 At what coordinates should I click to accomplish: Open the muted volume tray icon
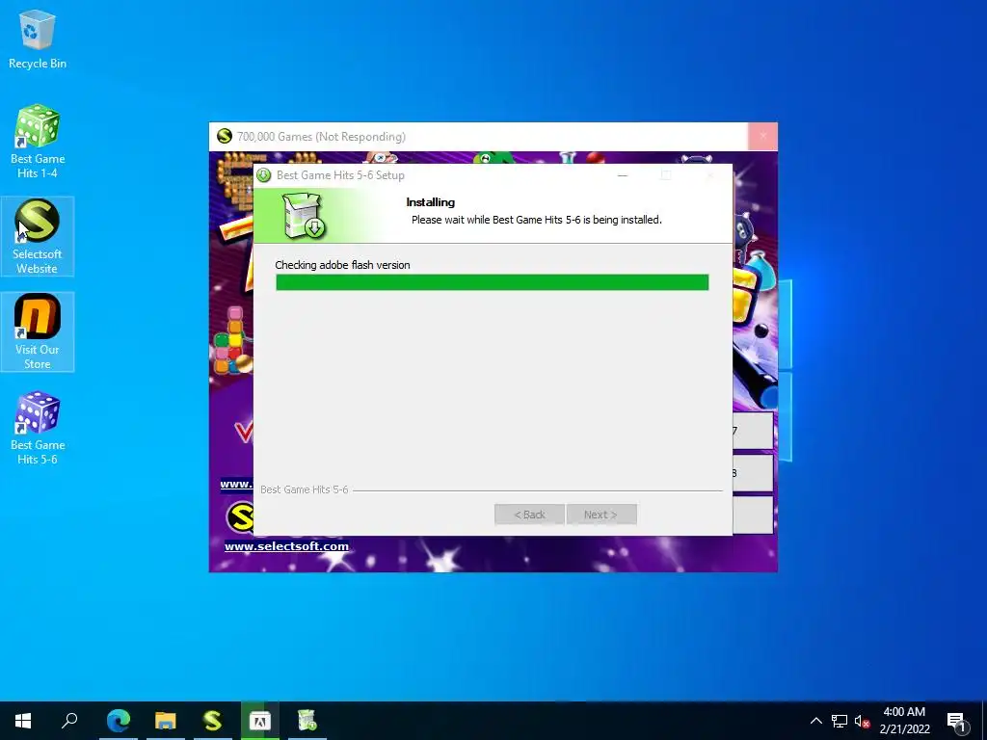point(862,721)
